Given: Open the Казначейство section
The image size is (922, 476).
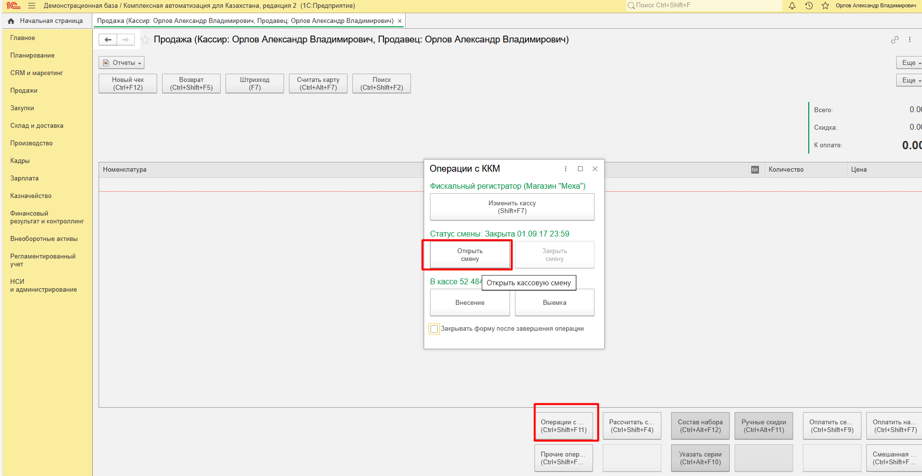Looking at the screenshot, I should (x=31, y=196).
